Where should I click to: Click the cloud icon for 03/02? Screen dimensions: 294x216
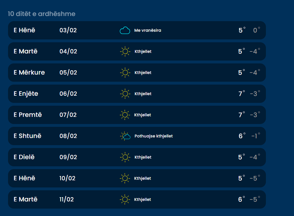click(x=125, y=30)
